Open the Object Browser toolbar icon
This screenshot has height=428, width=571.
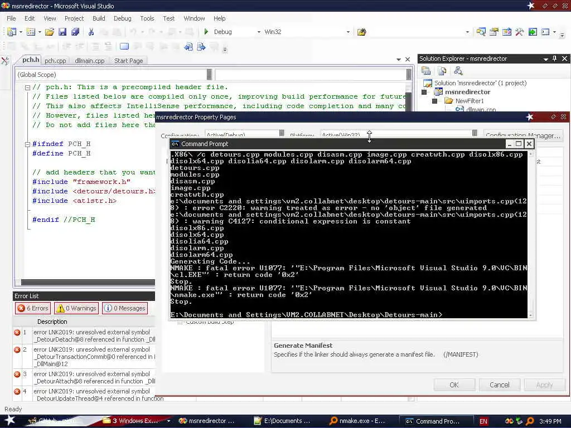pos(506,32)
